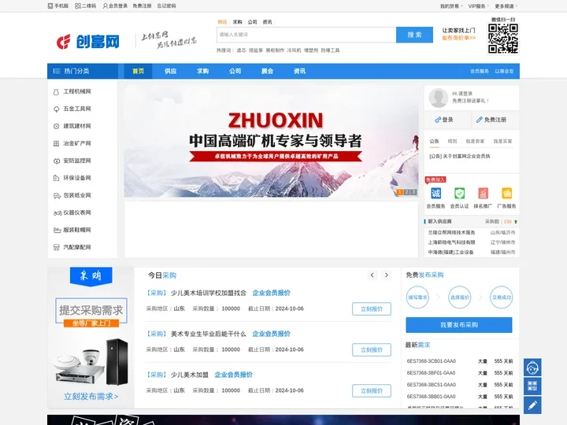Click the 汽配摩配网 category icon
Screen dimensions: 567x425
point(57,248)
